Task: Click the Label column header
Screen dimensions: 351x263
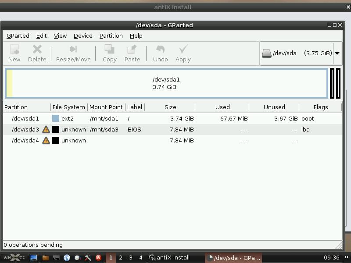Action: 135,107
